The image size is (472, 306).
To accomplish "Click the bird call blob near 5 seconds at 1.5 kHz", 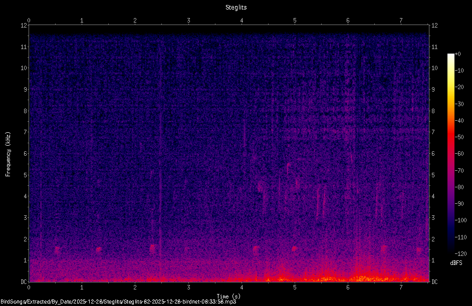I will (x=295, y=248).
